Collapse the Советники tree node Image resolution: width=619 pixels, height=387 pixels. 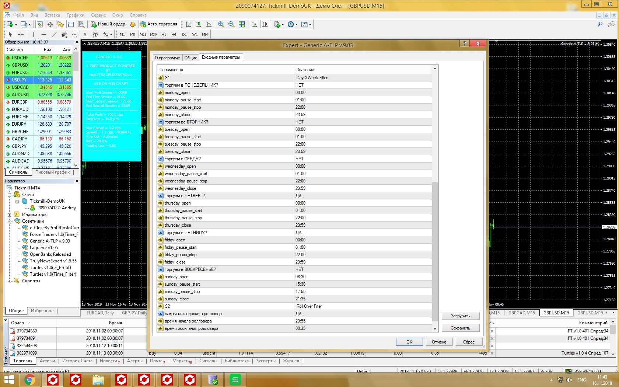coord(10,221)
